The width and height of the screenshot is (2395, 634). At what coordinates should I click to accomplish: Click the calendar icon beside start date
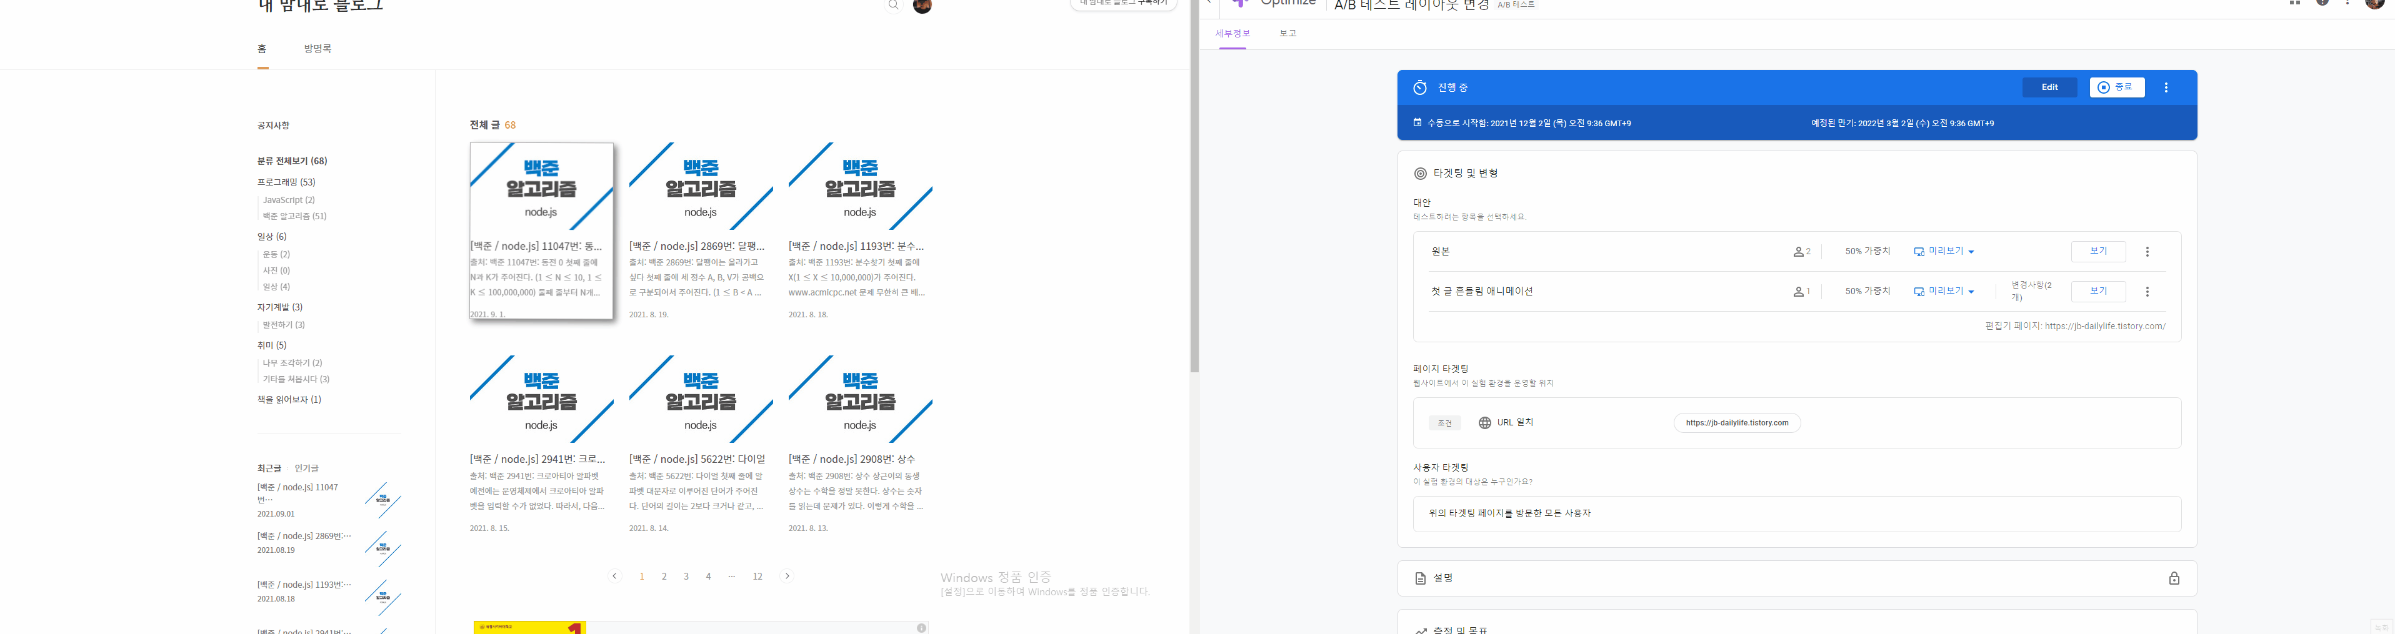1417,122
